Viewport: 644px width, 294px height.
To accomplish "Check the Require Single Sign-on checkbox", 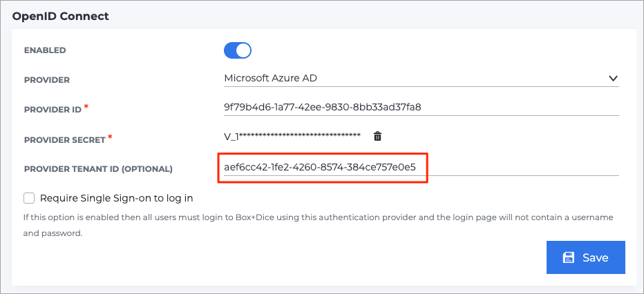I will point(29,199).
